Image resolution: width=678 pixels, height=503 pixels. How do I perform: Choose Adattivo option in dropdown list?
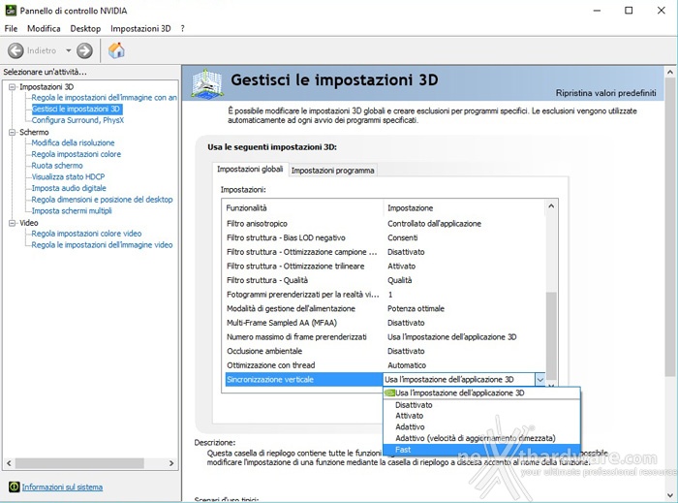[x=481, y=427]
